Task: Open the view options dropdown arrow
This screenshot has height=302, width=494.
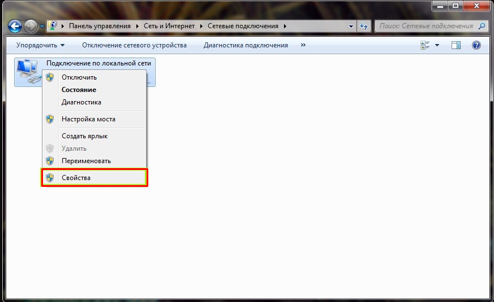Action: [437, 45]
